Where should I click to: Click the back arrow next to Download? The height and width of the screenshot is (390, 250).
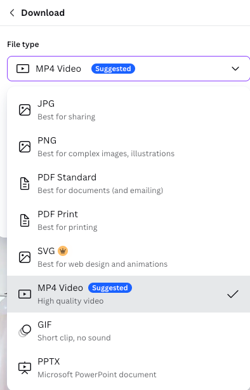click(11, 13)
